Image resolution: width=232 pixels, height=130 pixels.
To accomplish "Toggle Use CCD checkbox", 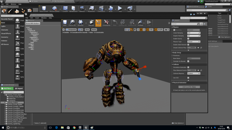I will point(188,78).
